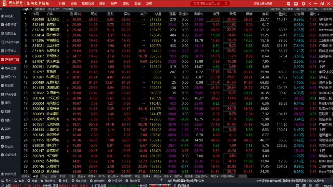Expand the 新三板▲ bottom tab menu

(113, 176)
